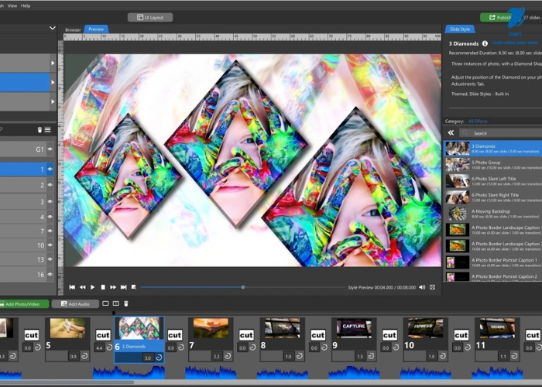Stop the preview playback

[x=103, y=287]
